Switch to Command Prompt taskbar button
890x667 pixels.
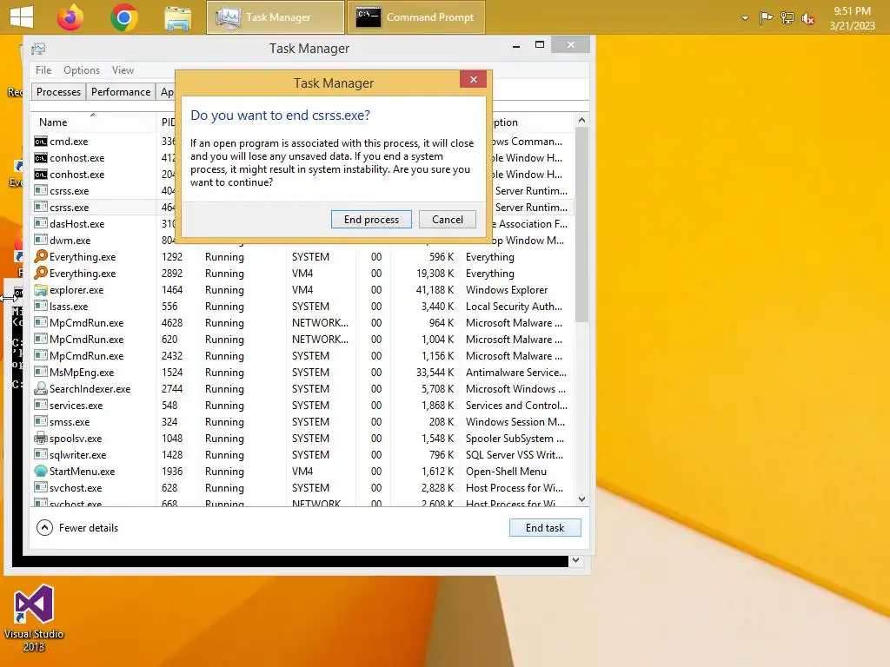click(x=415, y=17)
